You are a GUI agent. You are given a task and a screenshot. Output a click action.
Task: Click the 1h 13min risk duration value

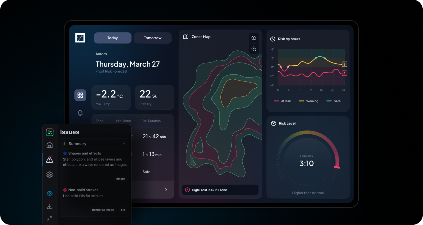tap(152, 154)
